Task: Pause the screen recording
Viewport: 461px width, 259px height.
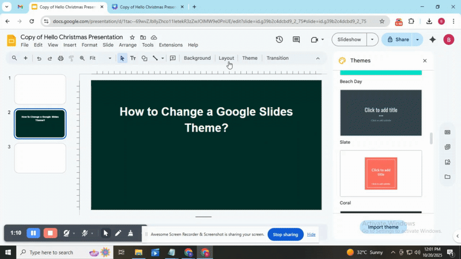Action: click(x=33, y=233)
